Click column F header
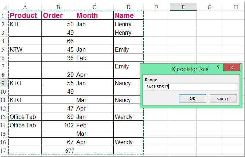The height and width of the screenshot is (157, 245). pos(183,7)
